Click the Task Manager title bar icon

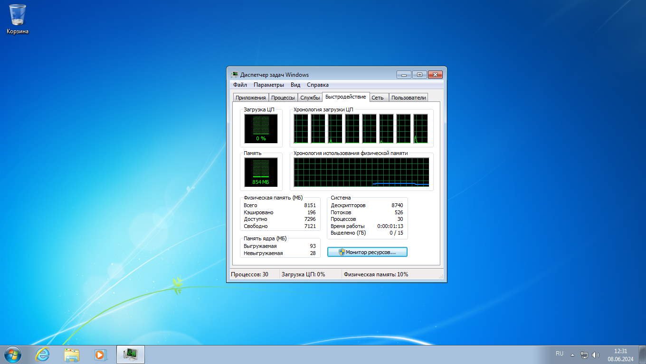[x=235, y=75]
